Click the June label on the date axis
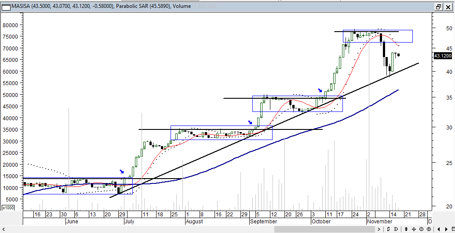455x233 pixels. pyautogui.click(x=72, y=222)
